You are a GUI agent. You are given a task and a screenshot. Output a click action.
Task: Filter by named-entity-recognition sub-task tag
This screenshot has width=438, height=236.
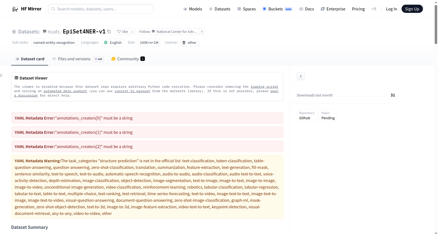point(54,42)
